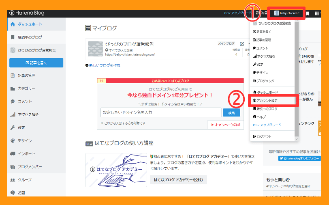Select 記事を書く in the dropdown menu

click(272, 32)
